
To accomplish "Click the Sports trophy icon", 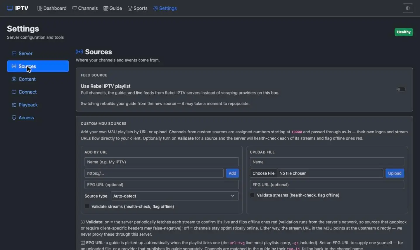I will tap(130, 8).
